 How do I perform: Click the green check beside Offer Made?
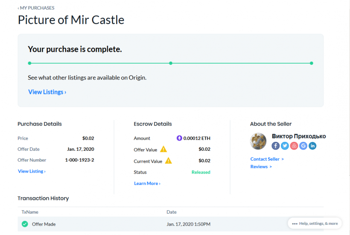[x=25, y=224]
